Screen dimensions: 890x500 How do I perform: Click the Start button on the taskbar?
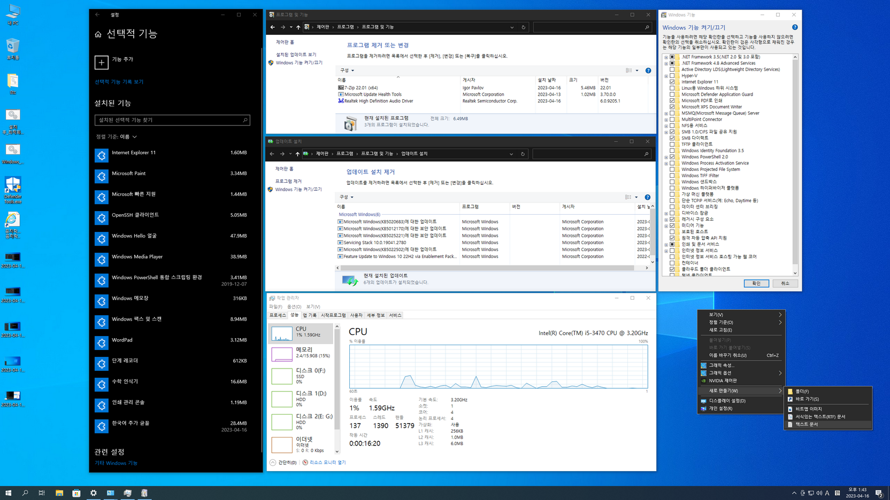8,493
